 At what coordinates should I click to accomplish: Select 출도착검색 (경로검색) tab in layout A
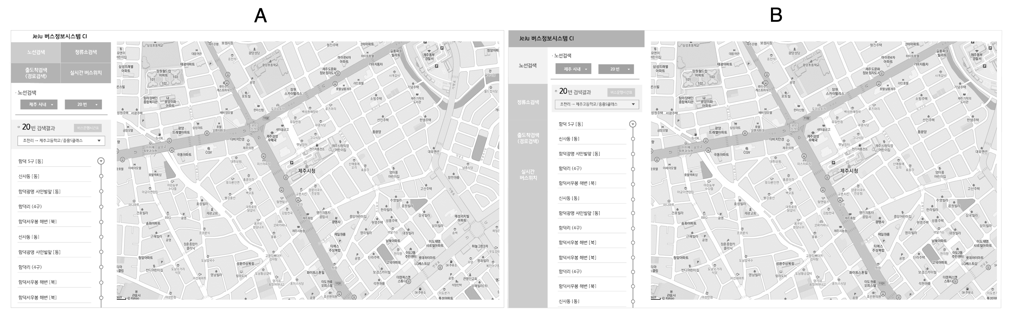(36, 73)
